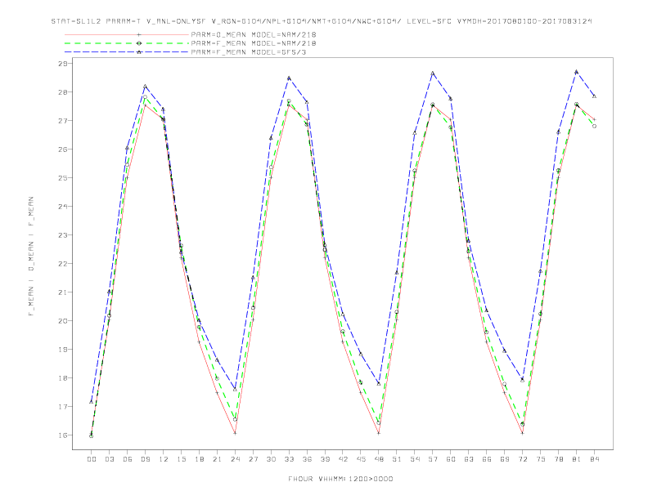Click y-axis tick label 17
648x500 pixels.
pos(63,406)
